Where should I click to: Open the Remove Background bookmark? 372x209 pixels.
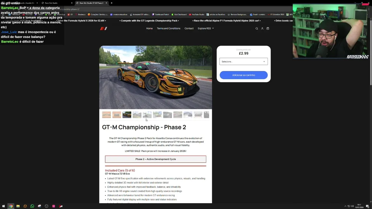(x=237, y=15)
